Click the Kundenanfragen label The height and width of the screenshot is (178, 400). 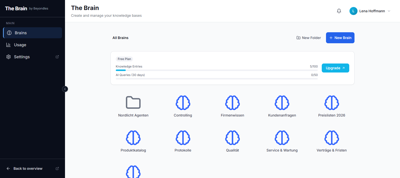point(282,115)
